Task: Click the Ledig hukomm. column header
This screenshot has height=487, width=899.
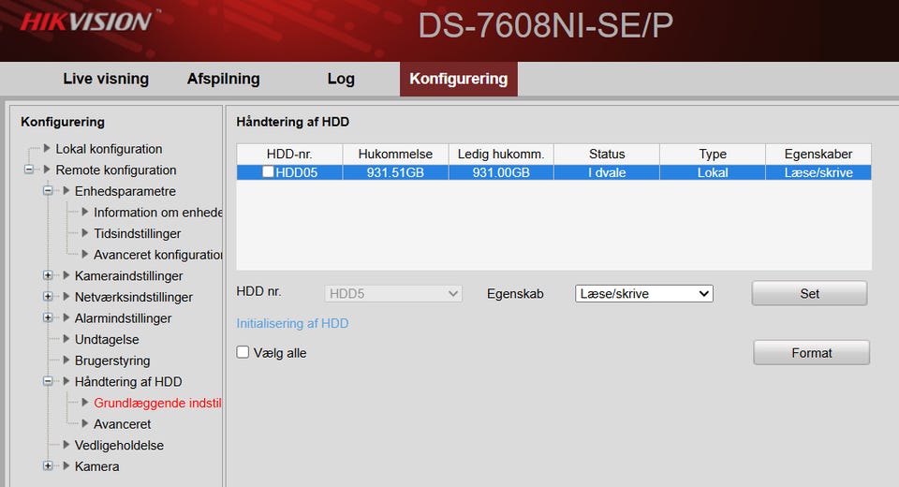Action: [x=501, y=155]
